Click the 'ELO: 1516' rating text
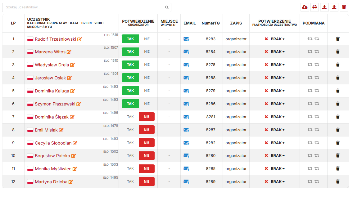This screenshot has width=353, height=210. (x=111, y=35)
